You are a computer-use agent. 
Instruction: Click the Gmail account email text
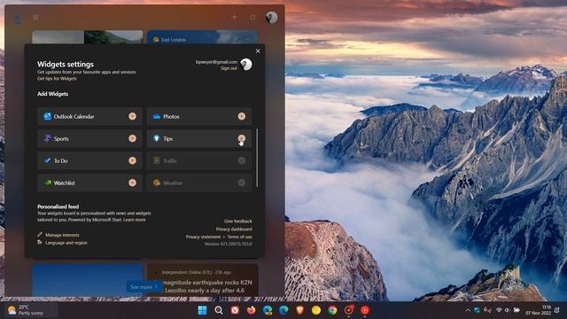216,62
